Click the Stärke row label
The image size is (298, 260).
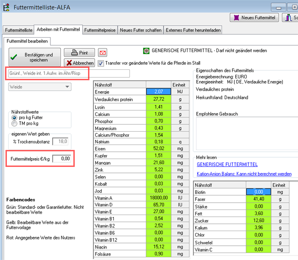point(201,207)
